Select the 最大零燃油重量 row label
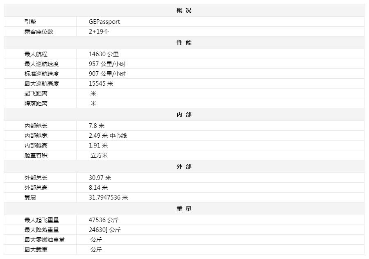The height and width of the screenshot is (259, 369). [x=45, y=240]
